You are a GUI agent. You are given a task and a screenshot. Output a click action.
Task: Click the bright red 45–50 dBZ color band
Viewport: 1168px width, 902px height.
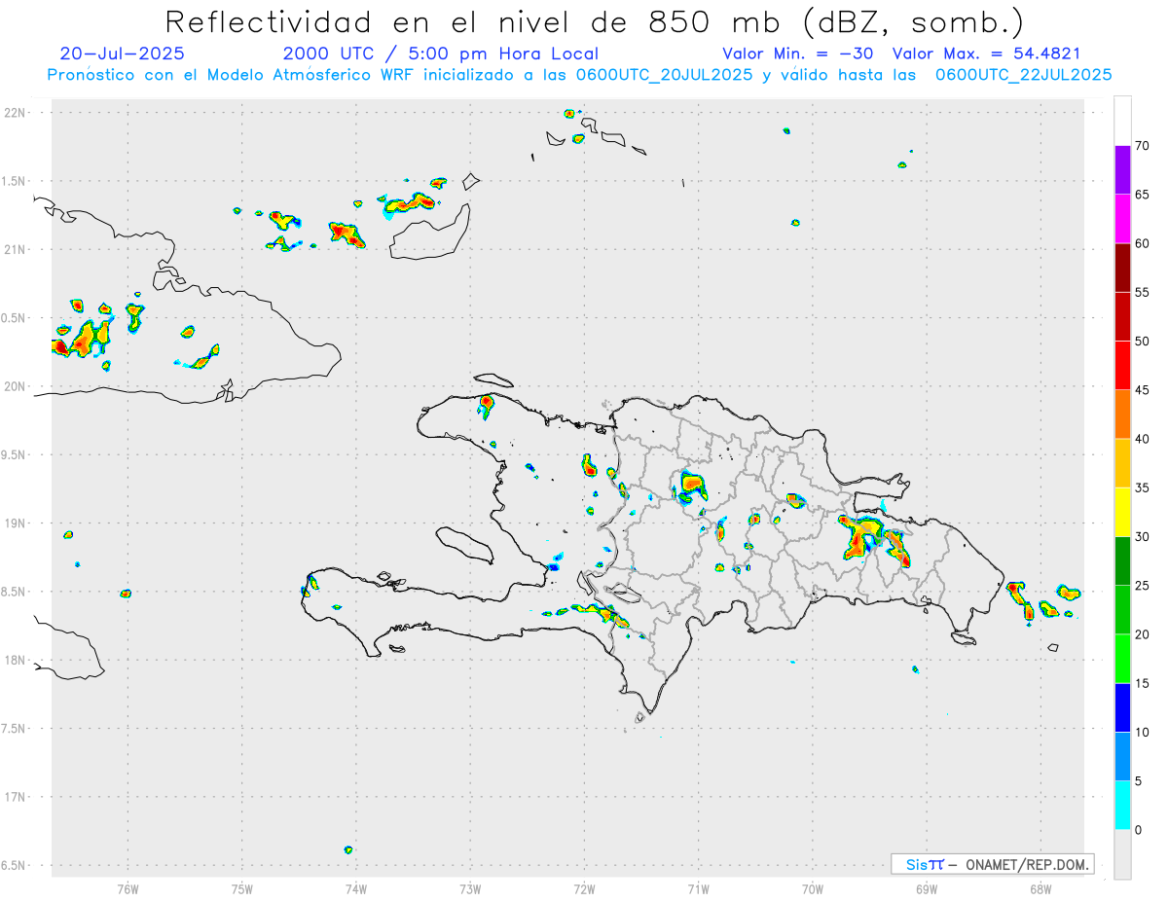pyautogui.click(x=1122, y=365)
